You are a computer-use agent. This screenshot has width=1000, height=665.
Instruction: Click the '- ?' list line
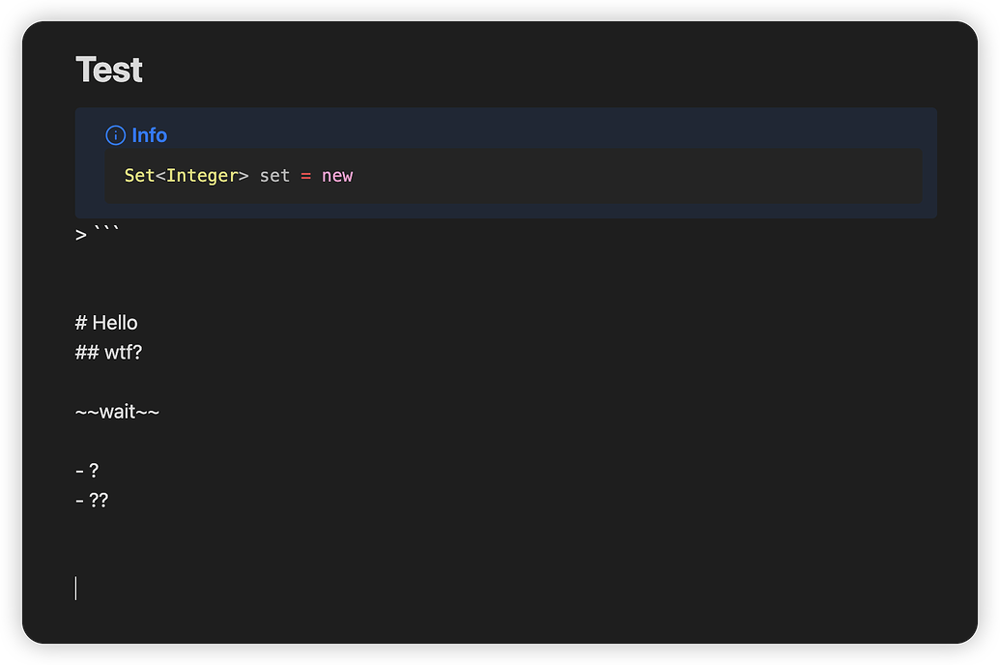pos(87,471)
